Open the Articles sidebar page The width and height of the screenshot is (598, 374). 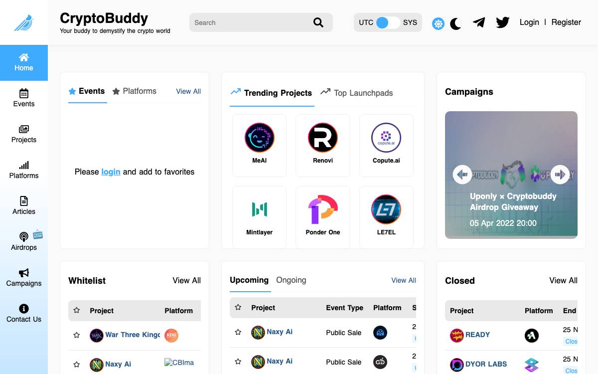24,206
